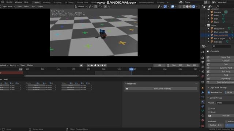Open the Object properties tab (orange square)
This screenshot has height=131, width=234.
pyautogui.click(x=203, y=88)
